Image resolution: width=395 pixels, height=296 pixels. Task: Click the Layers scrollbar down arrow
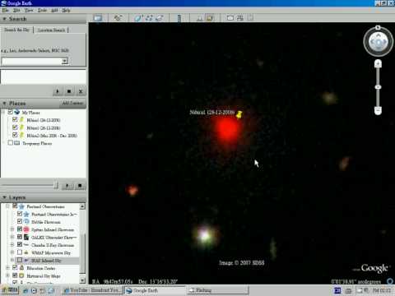coord(82,280)
